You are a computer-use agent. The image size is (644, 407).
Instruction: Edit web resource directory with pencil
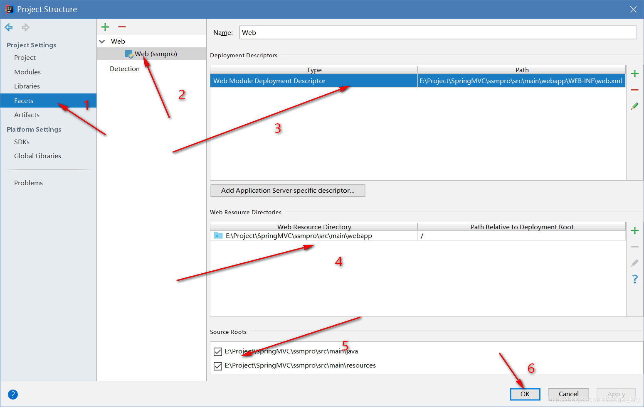(634, 263)
